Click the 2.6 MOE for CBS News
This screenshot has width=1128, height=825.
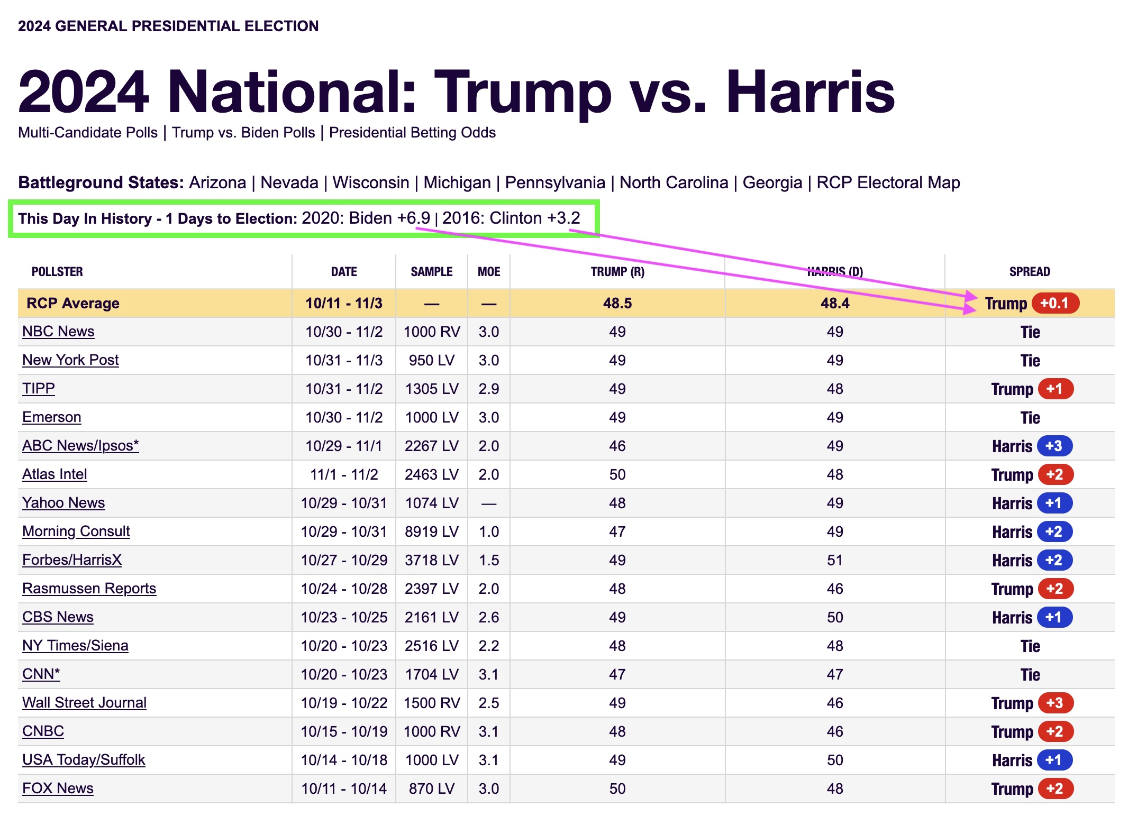(x=489, y=617)
